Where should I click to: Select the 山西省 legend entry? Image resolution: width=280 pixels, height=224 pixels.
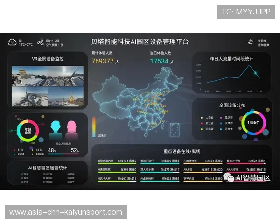209,118
